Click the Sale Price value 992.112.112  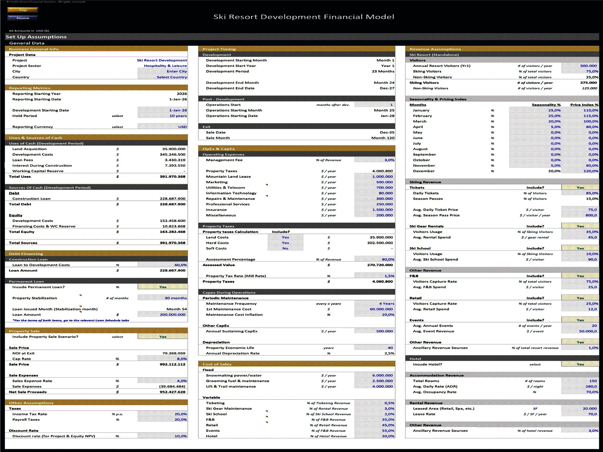172,364
